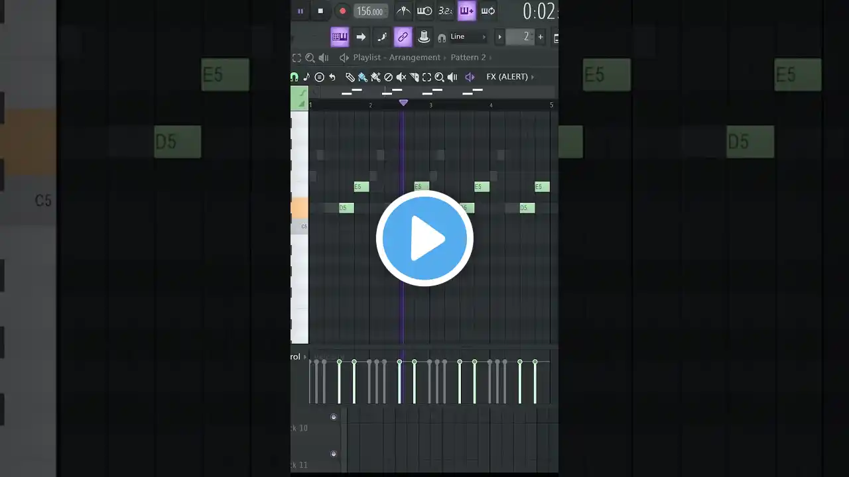Screen dimensions: 849x477
Task: Select the piano roll Select frame tool
Action: click(427, 77)
